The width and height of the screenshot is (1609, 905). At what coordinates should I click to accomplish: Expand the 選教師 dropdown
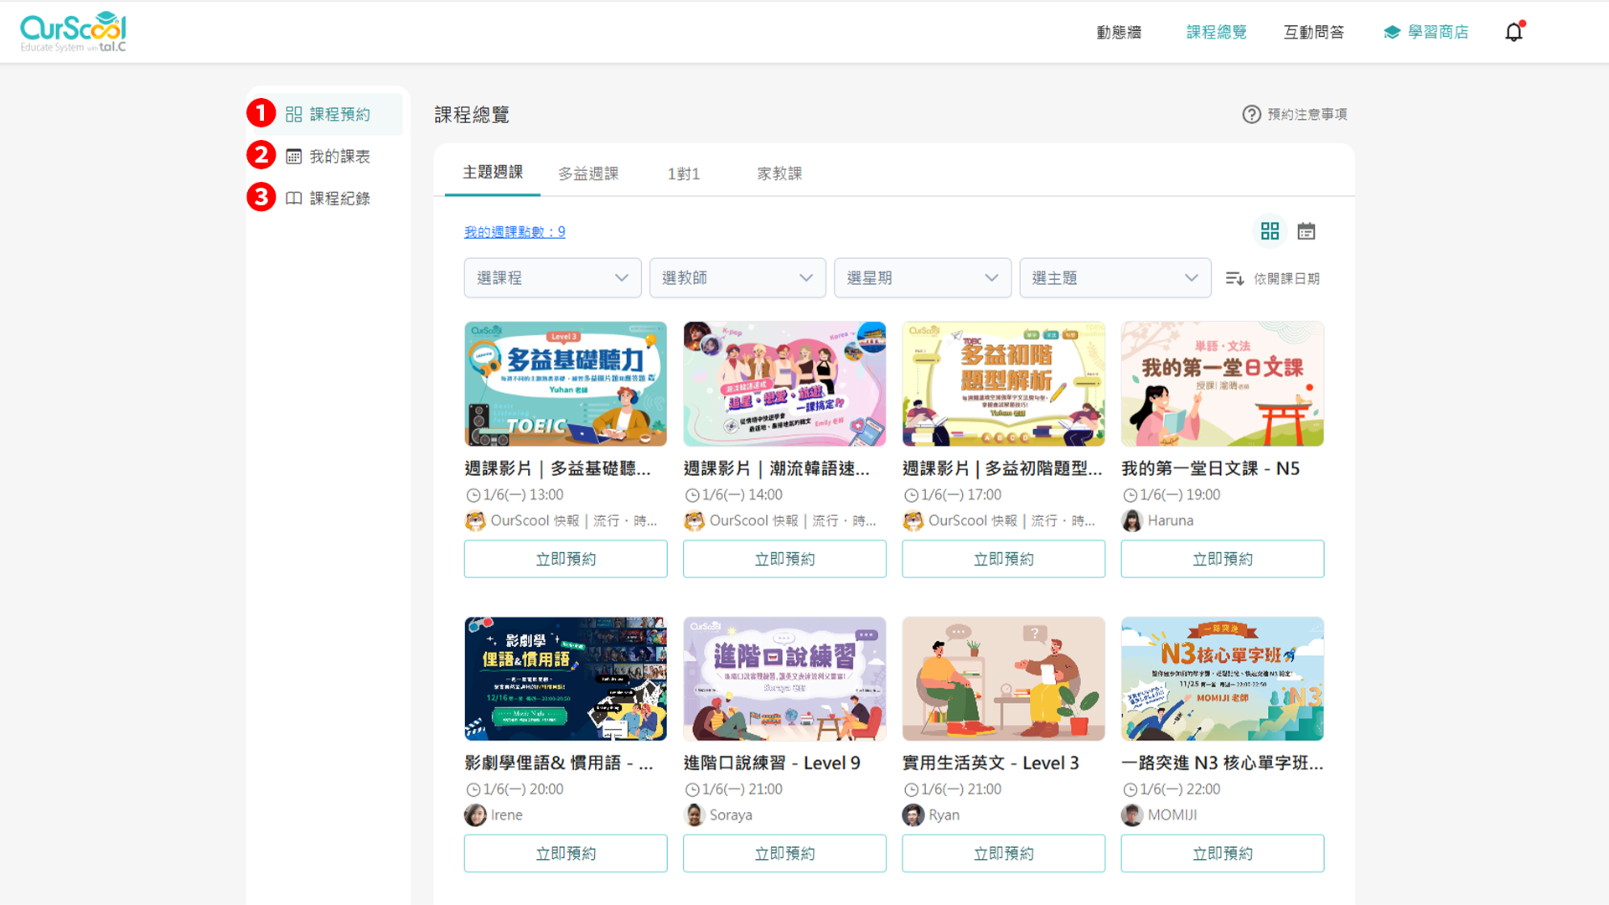(737, 278)
